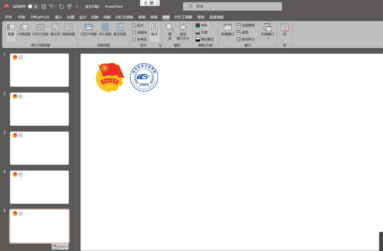Open the Animations (动画) ribbon tab
Viewport: 383px width, 251px height.
click(x=107, y=17)
